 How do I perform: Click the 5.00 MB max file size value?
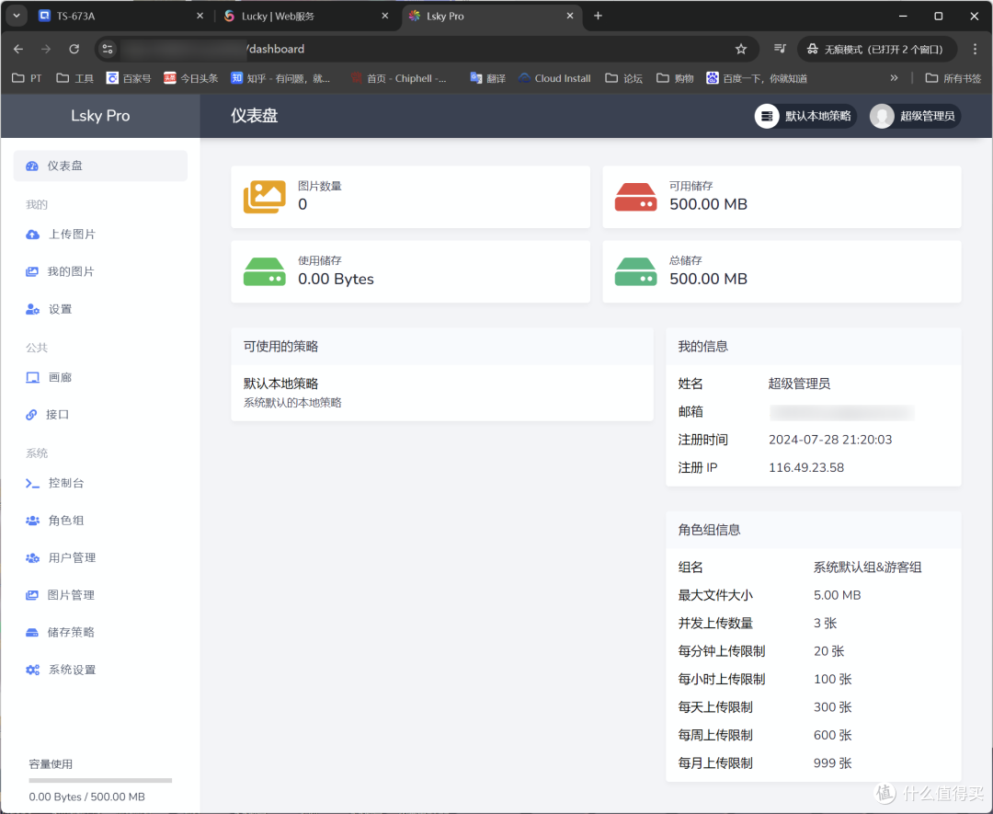(x=838, y=595)
